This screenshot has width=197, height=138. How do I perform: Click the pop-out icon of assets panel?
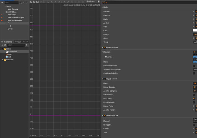[24, 42]
